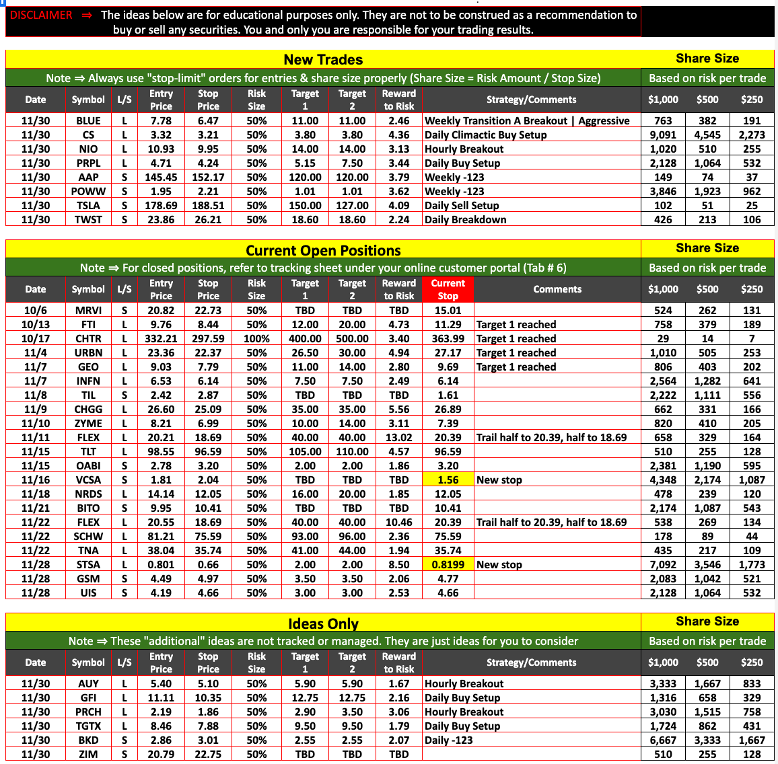
Task: Select the red DISCLAIMER label
Action: (41, 15)
